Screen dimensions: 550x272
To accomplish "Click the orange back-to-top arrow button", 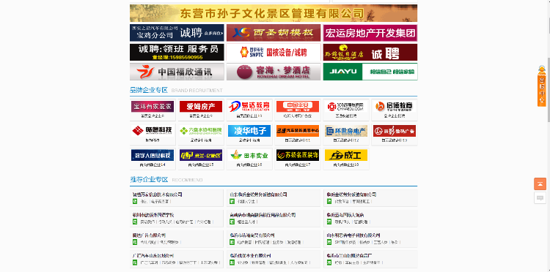I will [x=540, y=184].
